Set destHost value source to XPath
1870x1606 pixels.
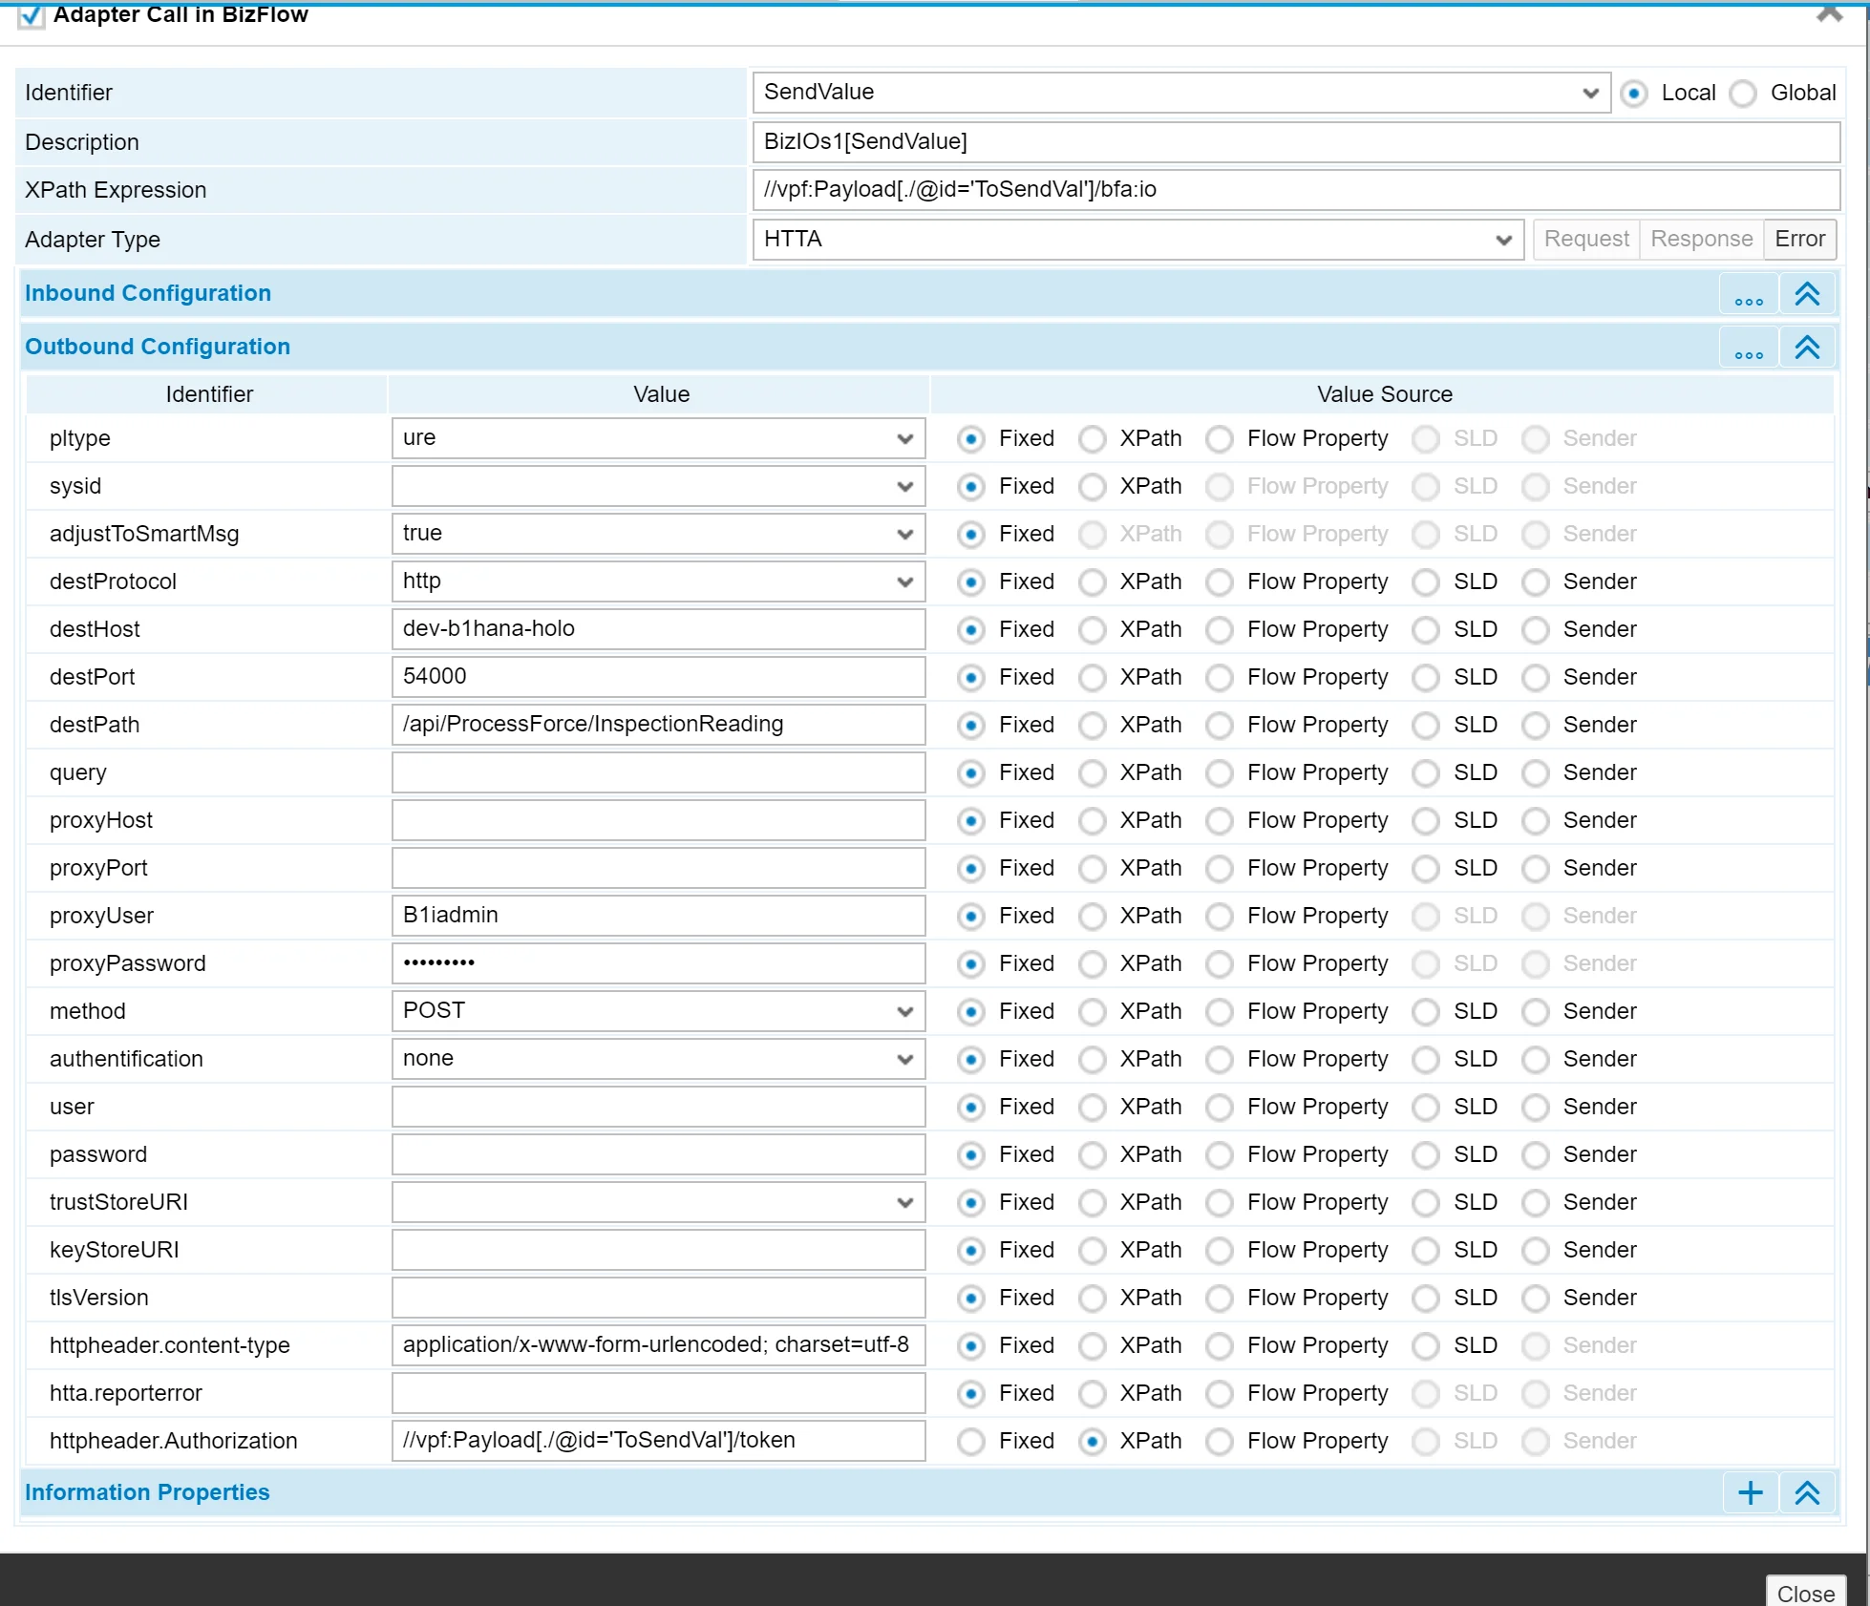[x=1093, y=630]
